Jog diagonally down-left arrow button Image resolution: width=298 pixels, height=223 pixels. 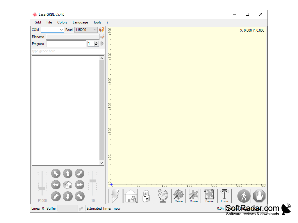pyautogui.click(x=56, y=196)
